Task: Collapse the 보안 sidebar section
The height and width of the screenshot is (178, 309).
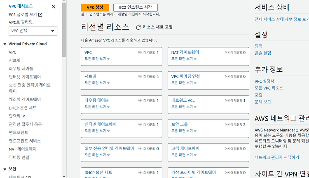Action: (x=5, y=169)
